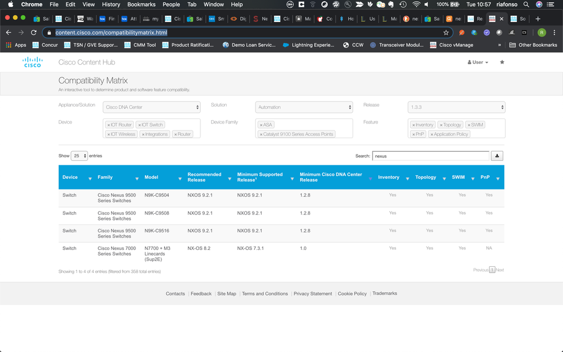Viewport: 563px width, 352px height.
Task: Click the Search field containing nexus
Action: [x=430, y=156]
